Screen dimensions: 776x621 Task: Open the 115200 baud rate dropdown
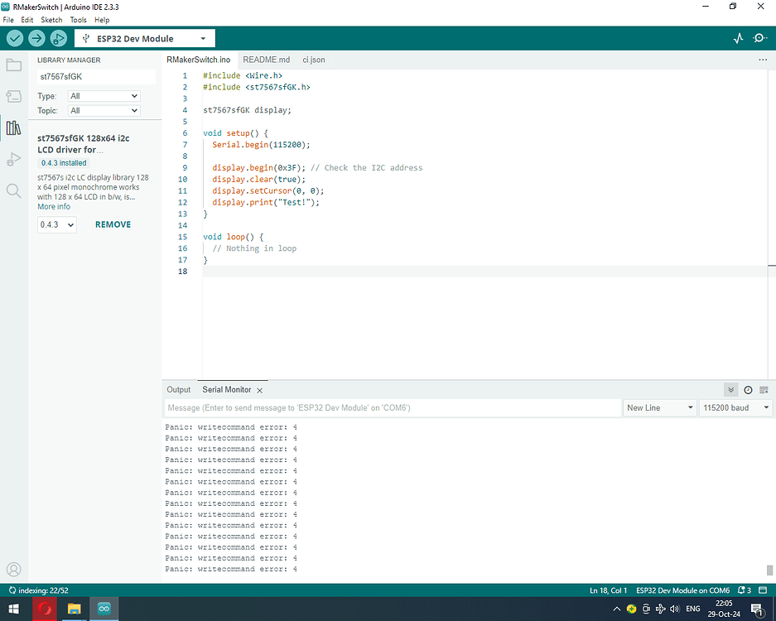tap(735, 407)
